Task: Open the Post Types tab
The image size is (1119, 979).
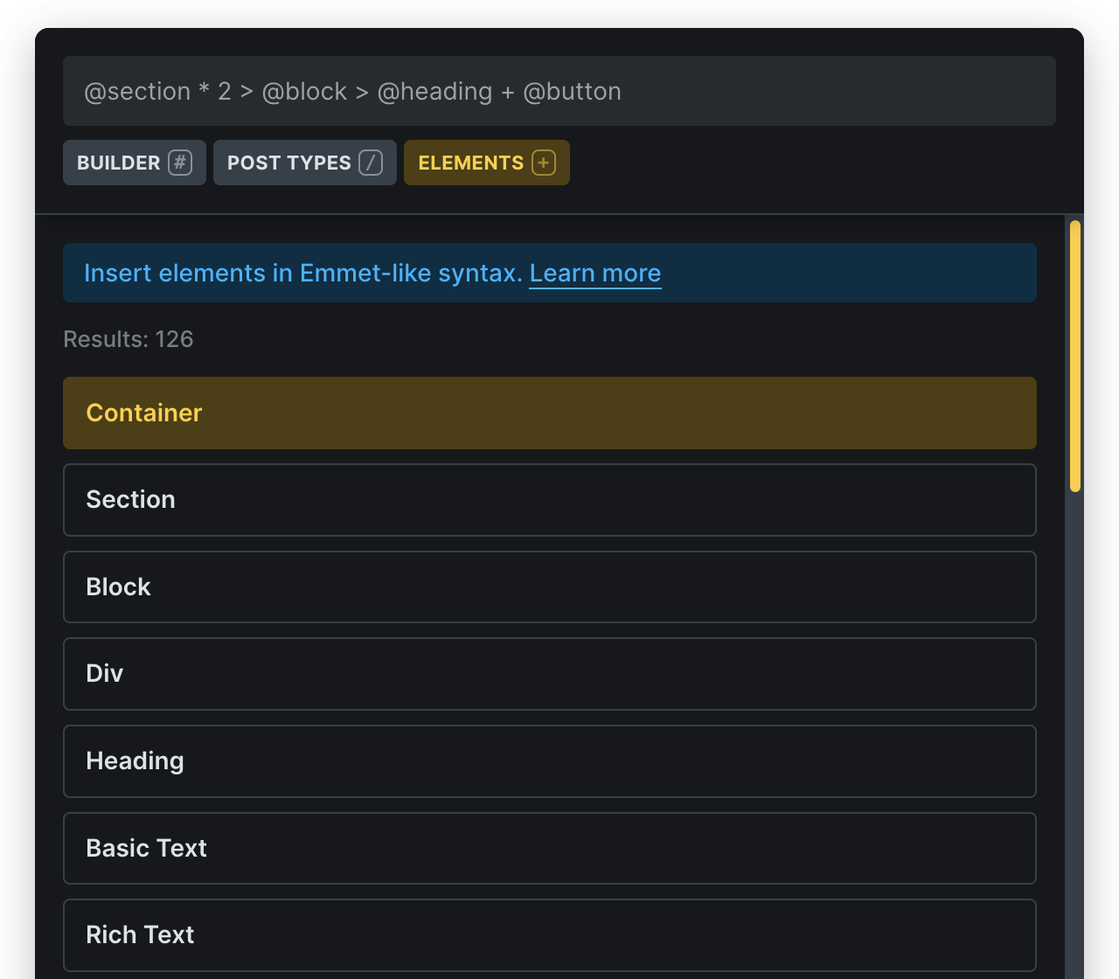Action: (x=288, y=163)
